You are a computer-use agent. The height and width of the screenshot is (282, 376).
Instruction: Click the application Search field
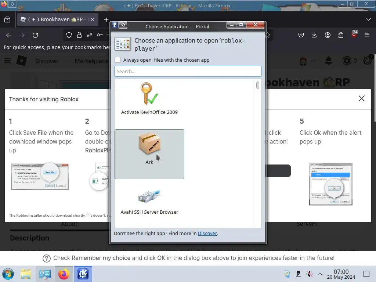click(188, 71)
